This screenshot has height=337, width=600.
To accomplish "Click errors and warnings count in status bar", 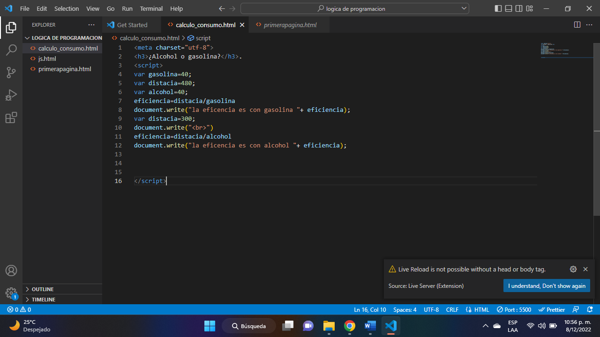I will 19,309.
